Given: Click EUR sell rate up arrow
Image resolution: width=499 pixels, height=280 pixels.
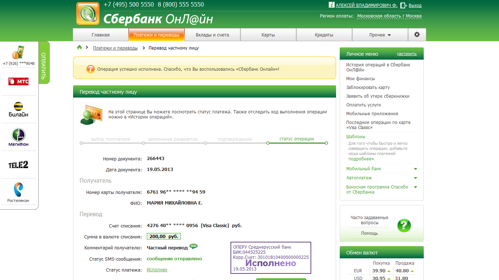Looking at the screenshot, I should [x=412, y=271].
